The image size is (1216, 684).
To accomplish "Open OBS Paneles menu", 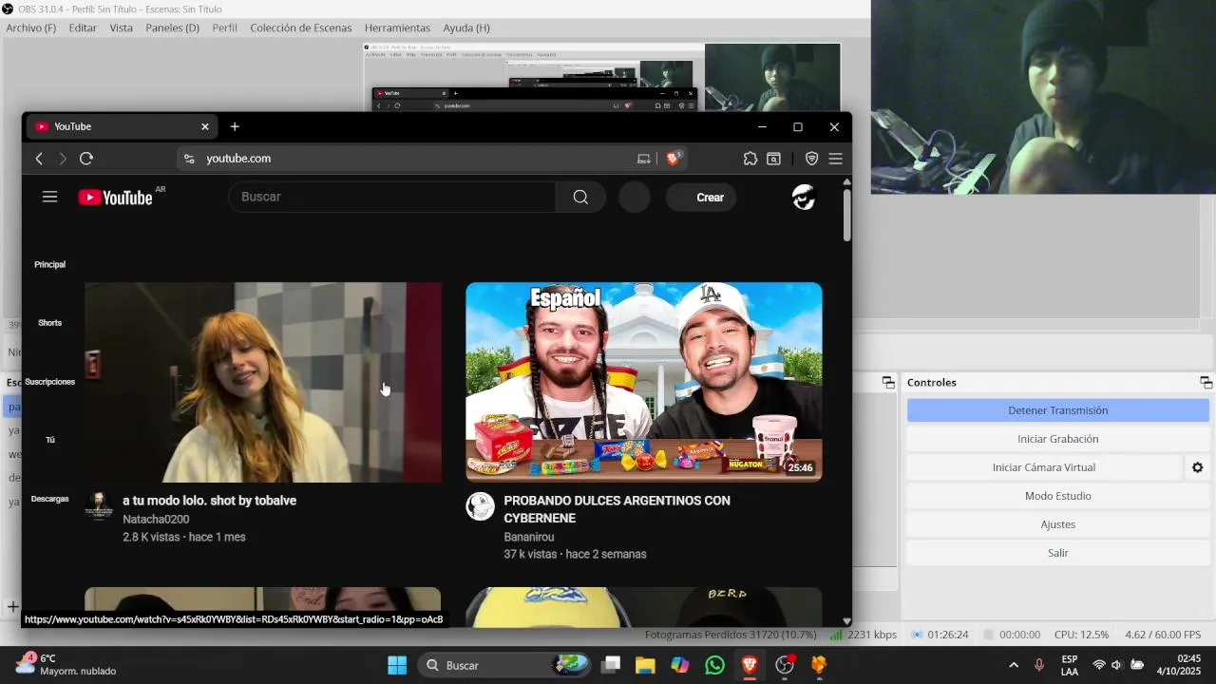I will pyautogui.click(x=172, y=28).
